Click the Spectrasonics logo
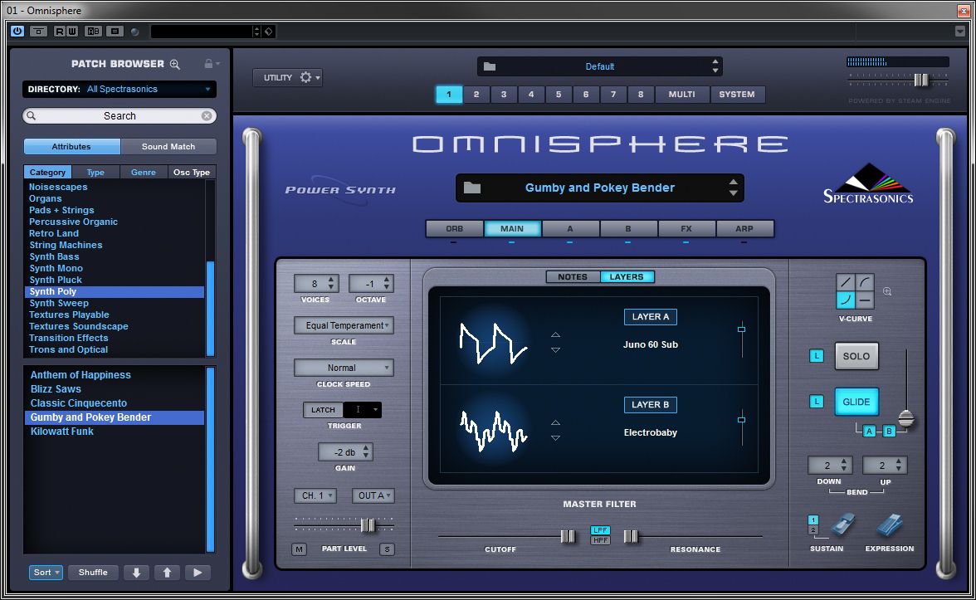 868,184
